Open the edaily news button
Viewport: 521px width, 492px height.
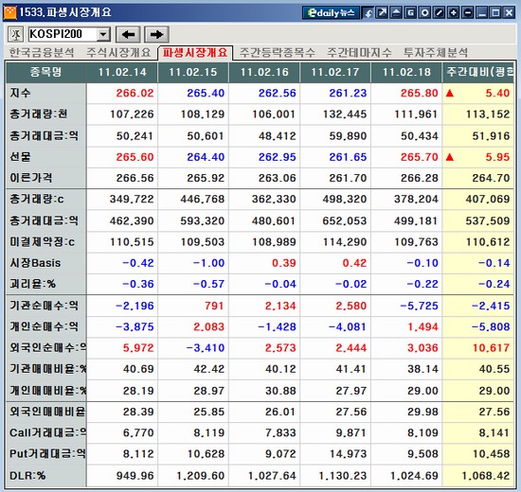point(331,13)
